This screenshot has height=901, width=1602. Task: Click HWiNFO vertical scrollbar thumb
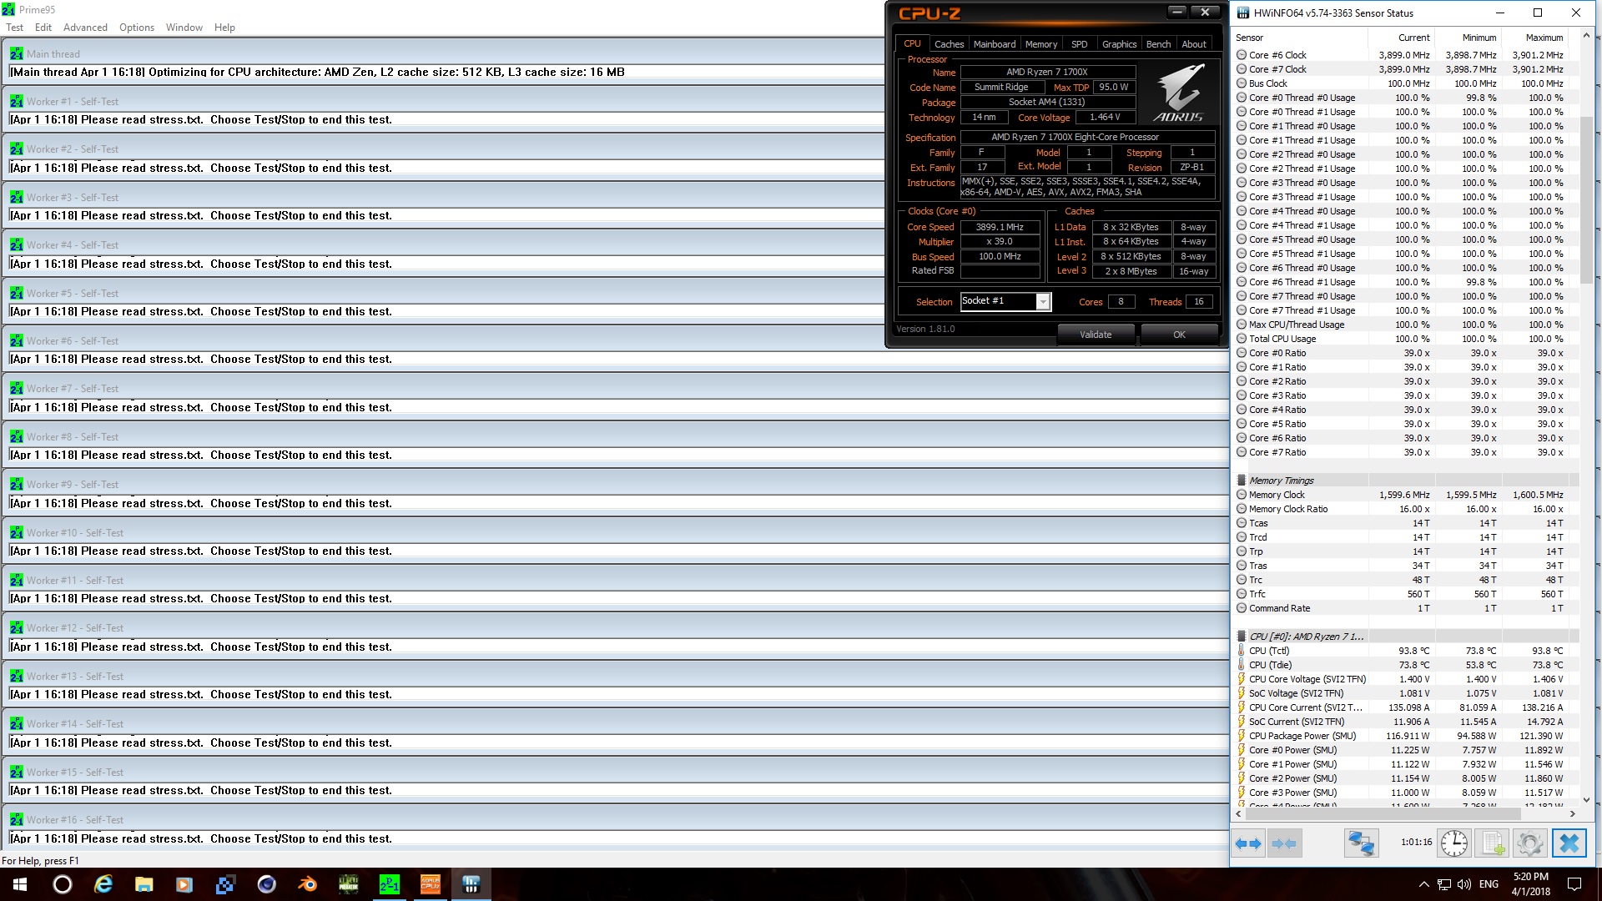(1586, 200)
